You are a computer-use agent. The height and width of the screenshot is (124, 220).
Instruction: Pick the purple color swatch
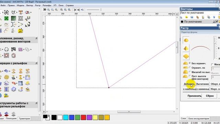pyautogui.click(x=89, y=117)
